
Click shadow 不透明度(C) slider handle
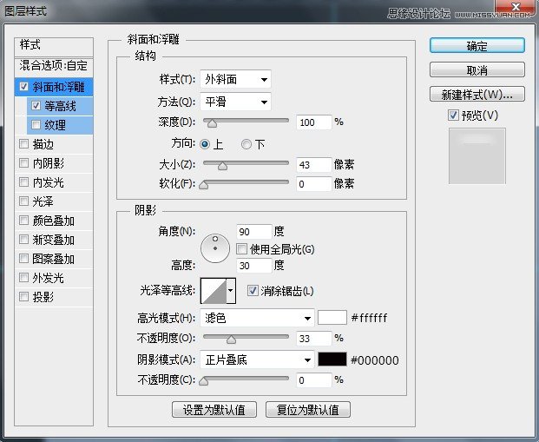point(204,380)
